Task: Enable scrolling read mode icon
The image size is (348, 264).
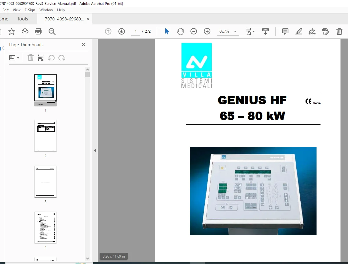Action: (x=265, y=31)
